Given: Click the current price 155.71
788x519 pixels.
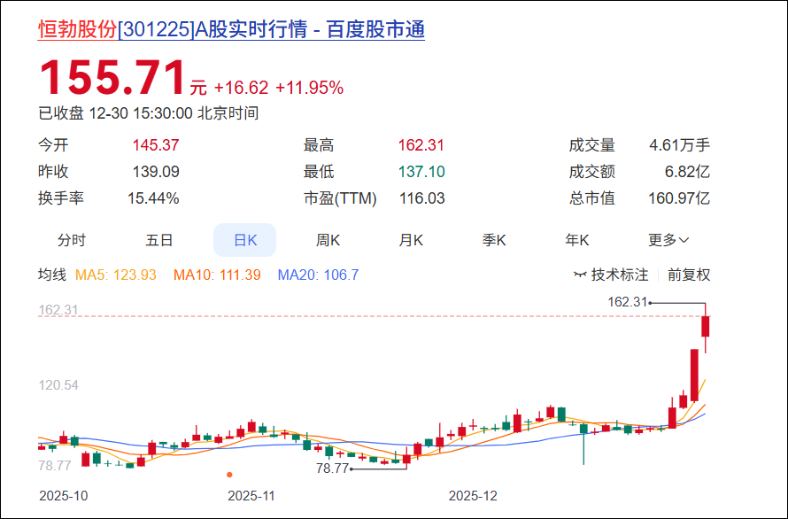Looking at the screenshot, I should tap(112, 78).
